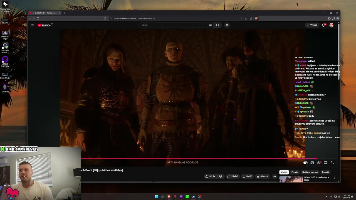Image resolution: width=356 pixels, height=200 pixels.
Task: Open LORGAR PLATFORM desktop icon
Action: click(x=5, y=62)
